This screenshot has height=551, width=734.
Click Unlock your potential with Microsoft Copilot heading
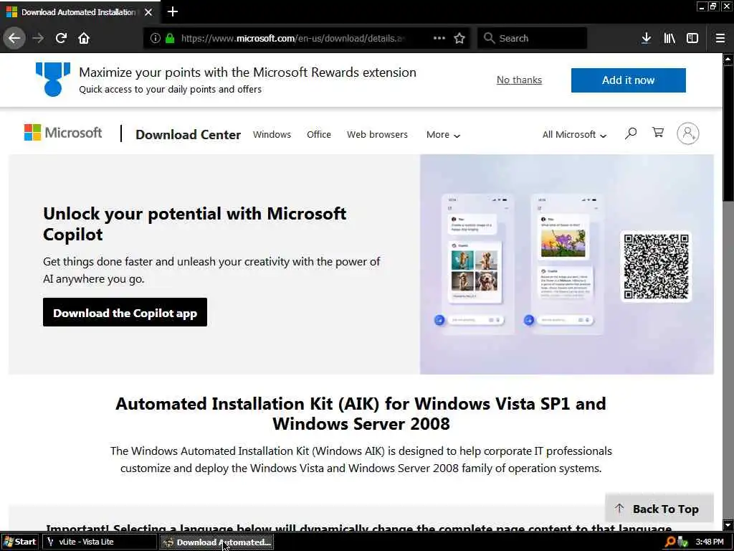[x=195, y=224]
